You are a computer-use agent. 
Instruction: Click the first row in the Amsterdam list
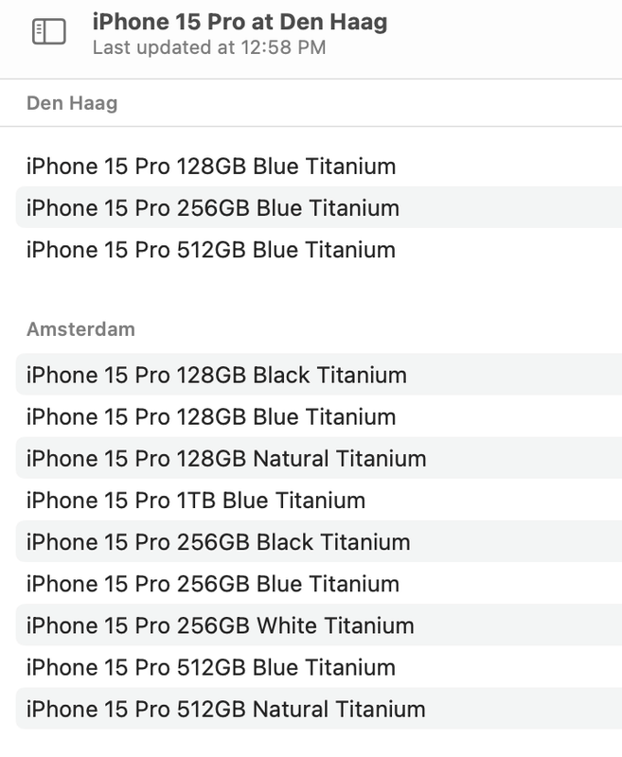217,375
